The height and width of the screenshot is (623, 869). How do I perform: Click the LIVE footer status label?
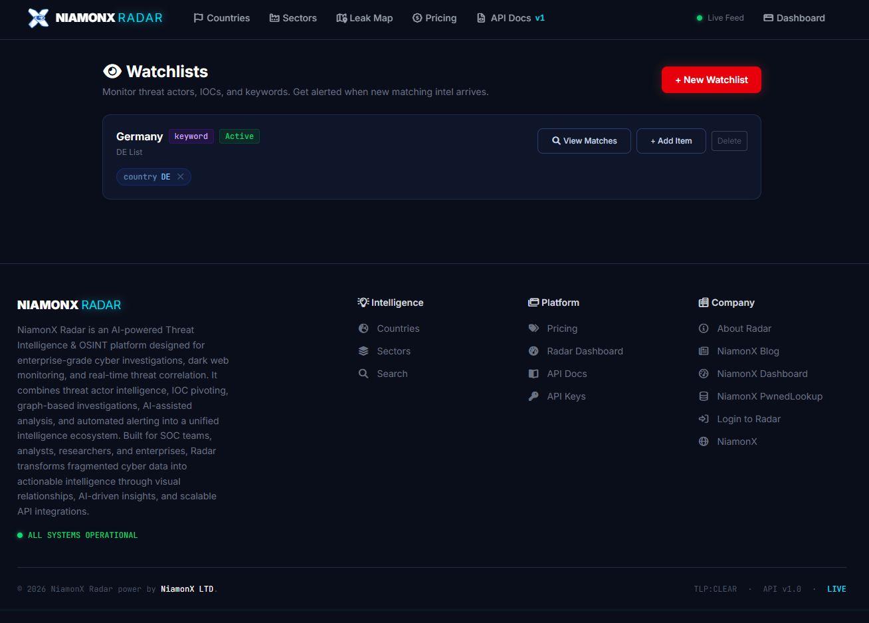[836, 589]
